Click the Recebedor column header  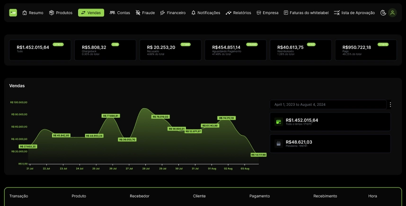coord(140,196)
